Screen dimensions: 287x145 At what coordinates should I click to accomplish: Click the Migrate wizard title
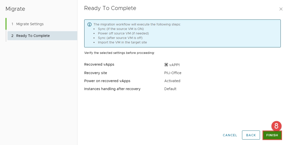click(15, 9)
